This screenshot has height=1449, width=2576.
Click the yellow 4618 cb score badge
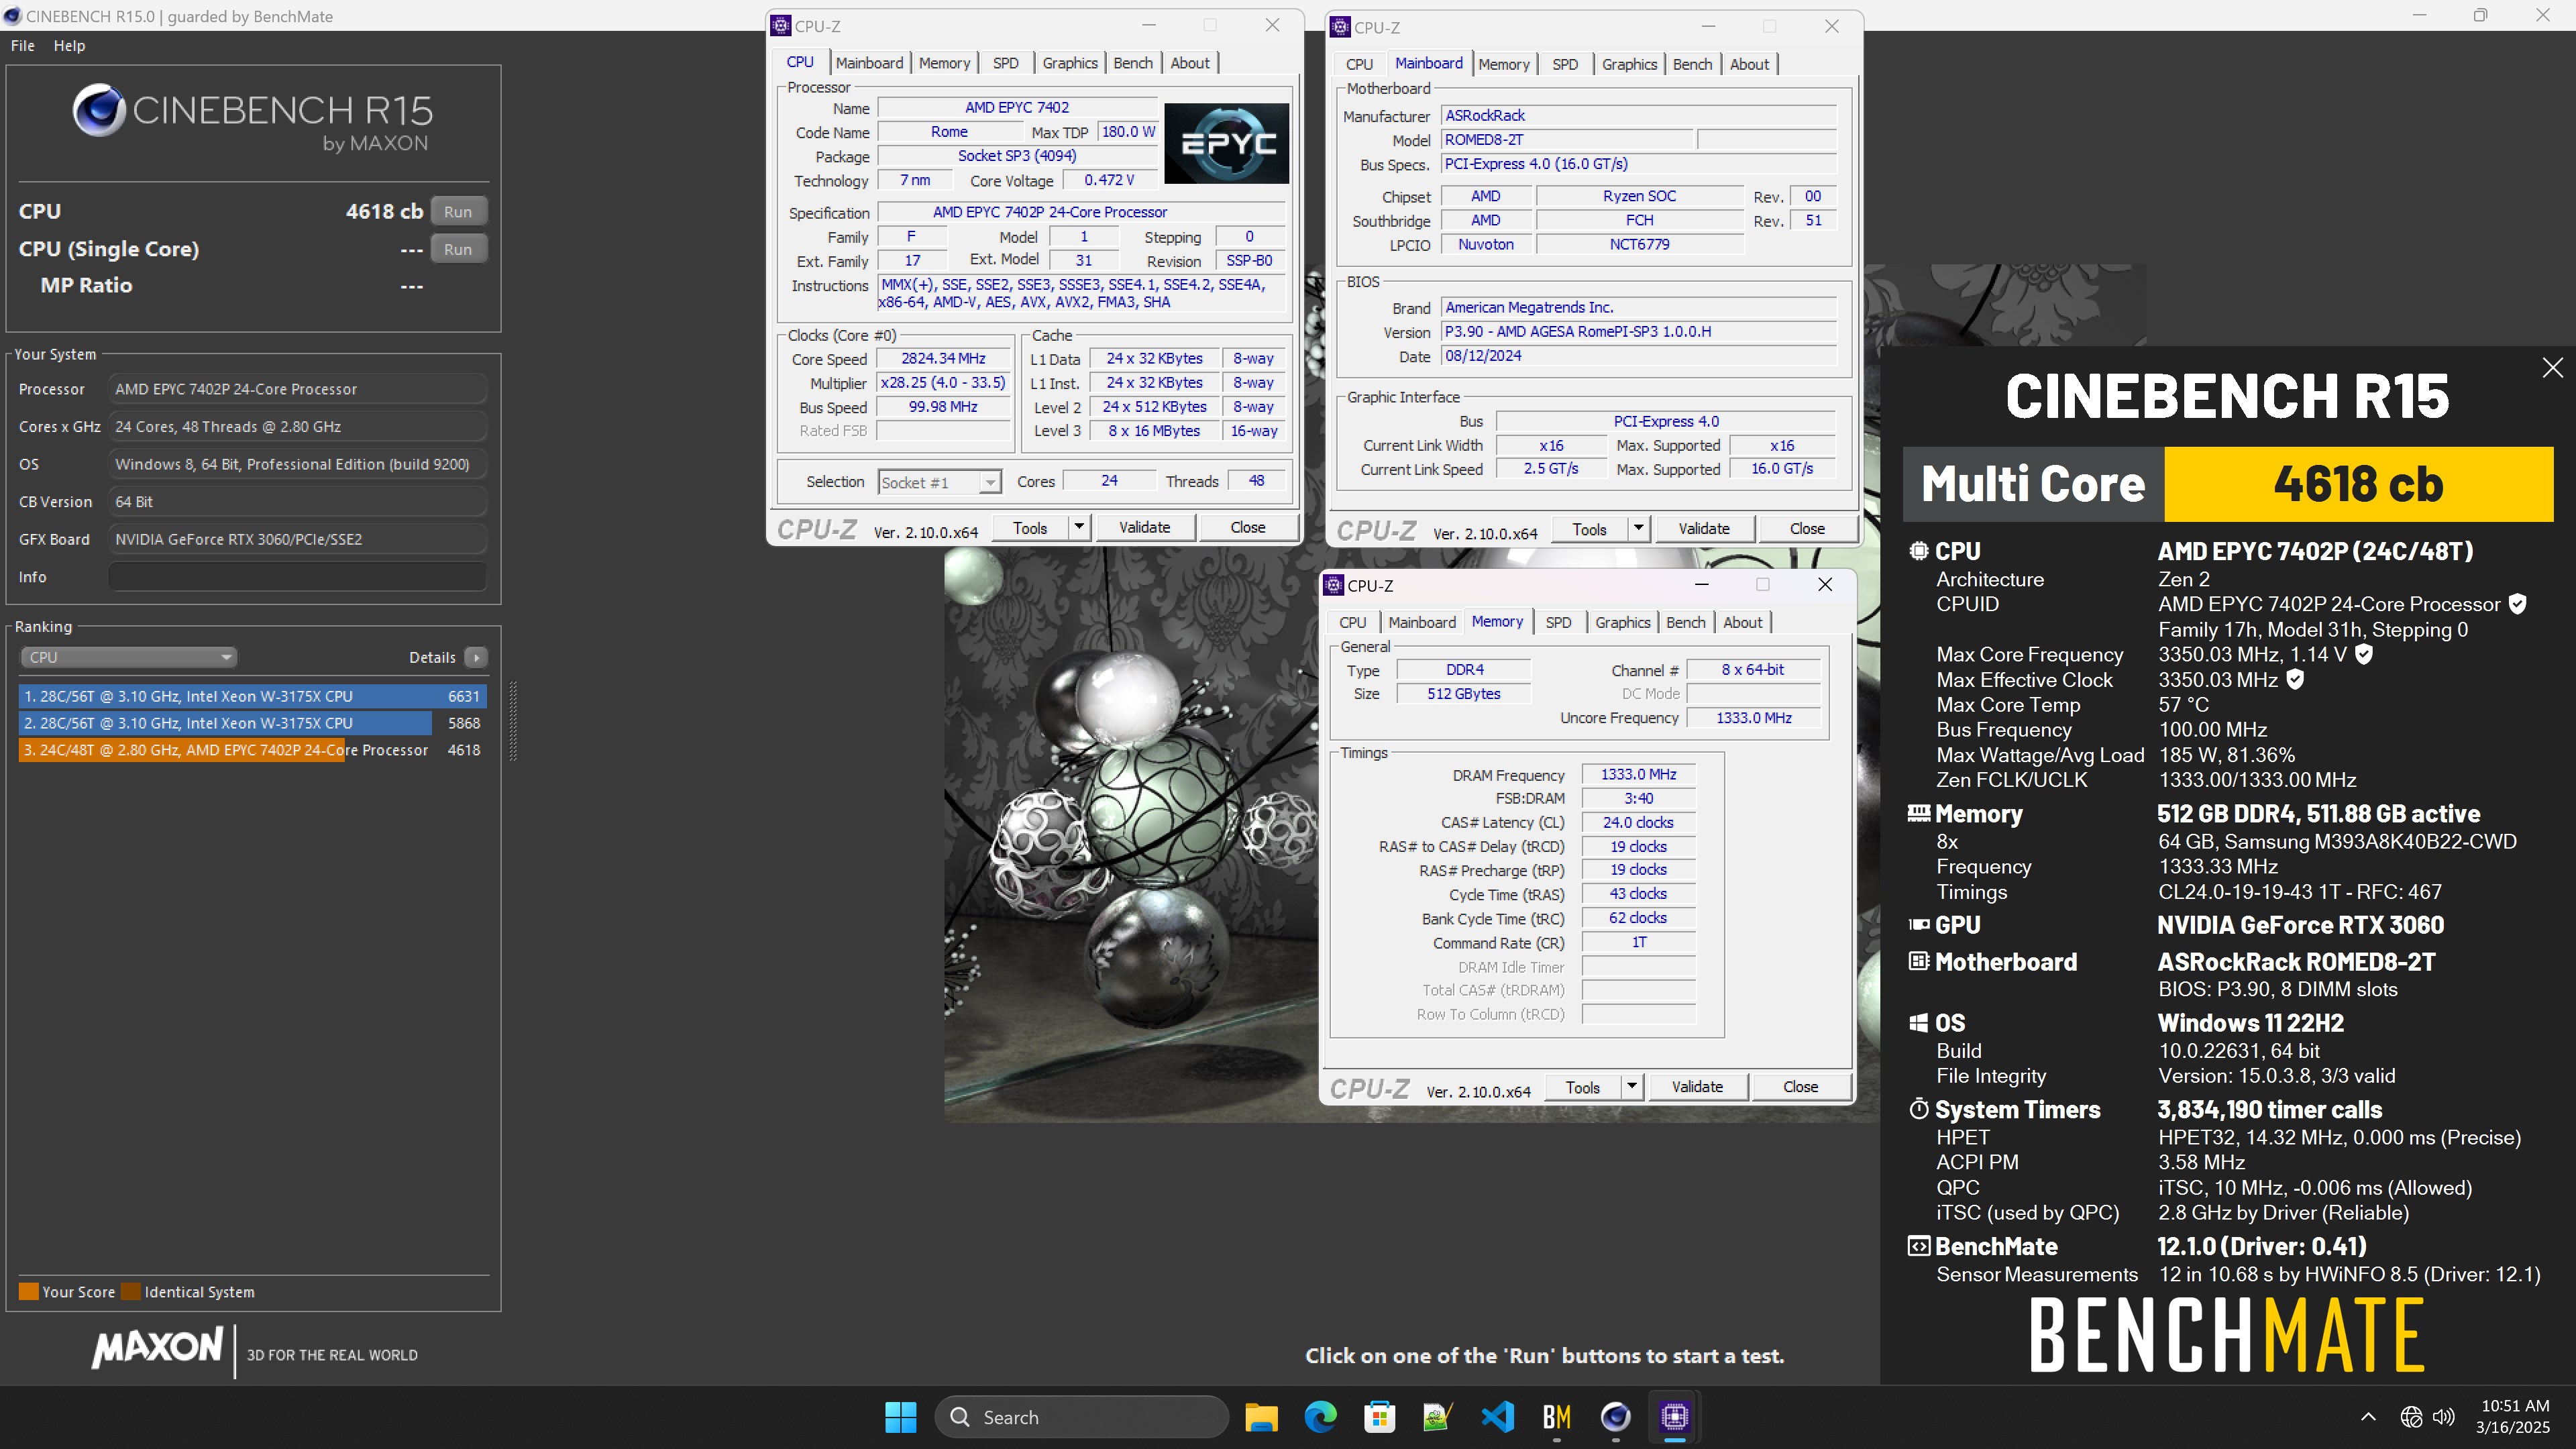point(2358,484)
